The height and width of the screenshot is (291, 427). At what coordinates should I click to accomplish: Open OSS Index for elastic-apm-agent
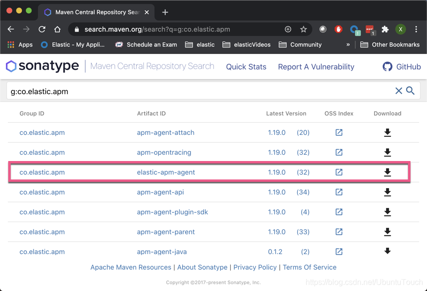[339, 172]
